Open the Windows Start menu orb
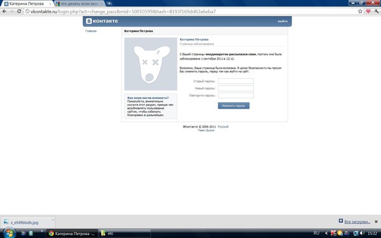Screen dimensions: 381x238 coord(9,234)
